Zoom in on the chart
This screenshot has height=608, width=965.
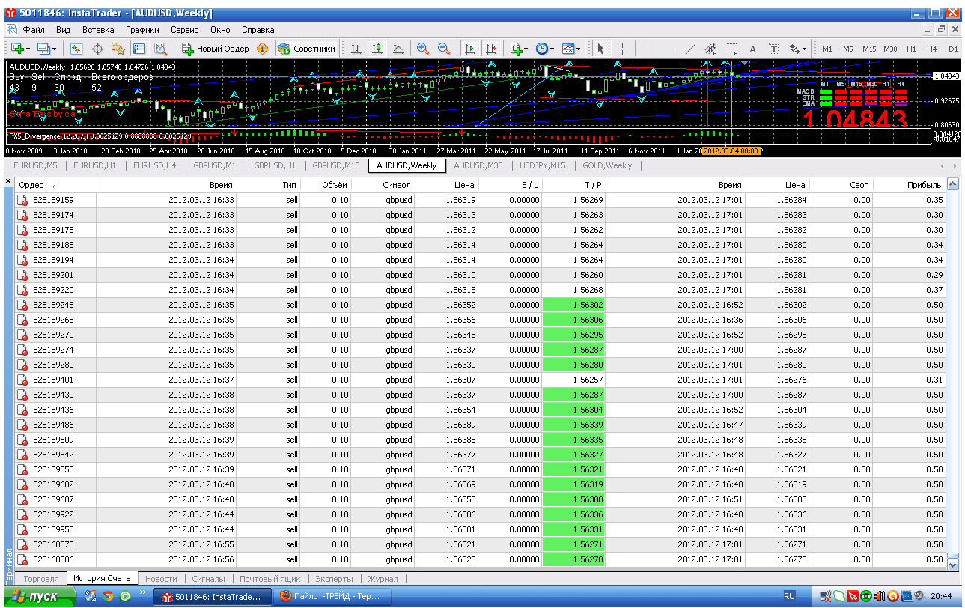click(423, 49)
